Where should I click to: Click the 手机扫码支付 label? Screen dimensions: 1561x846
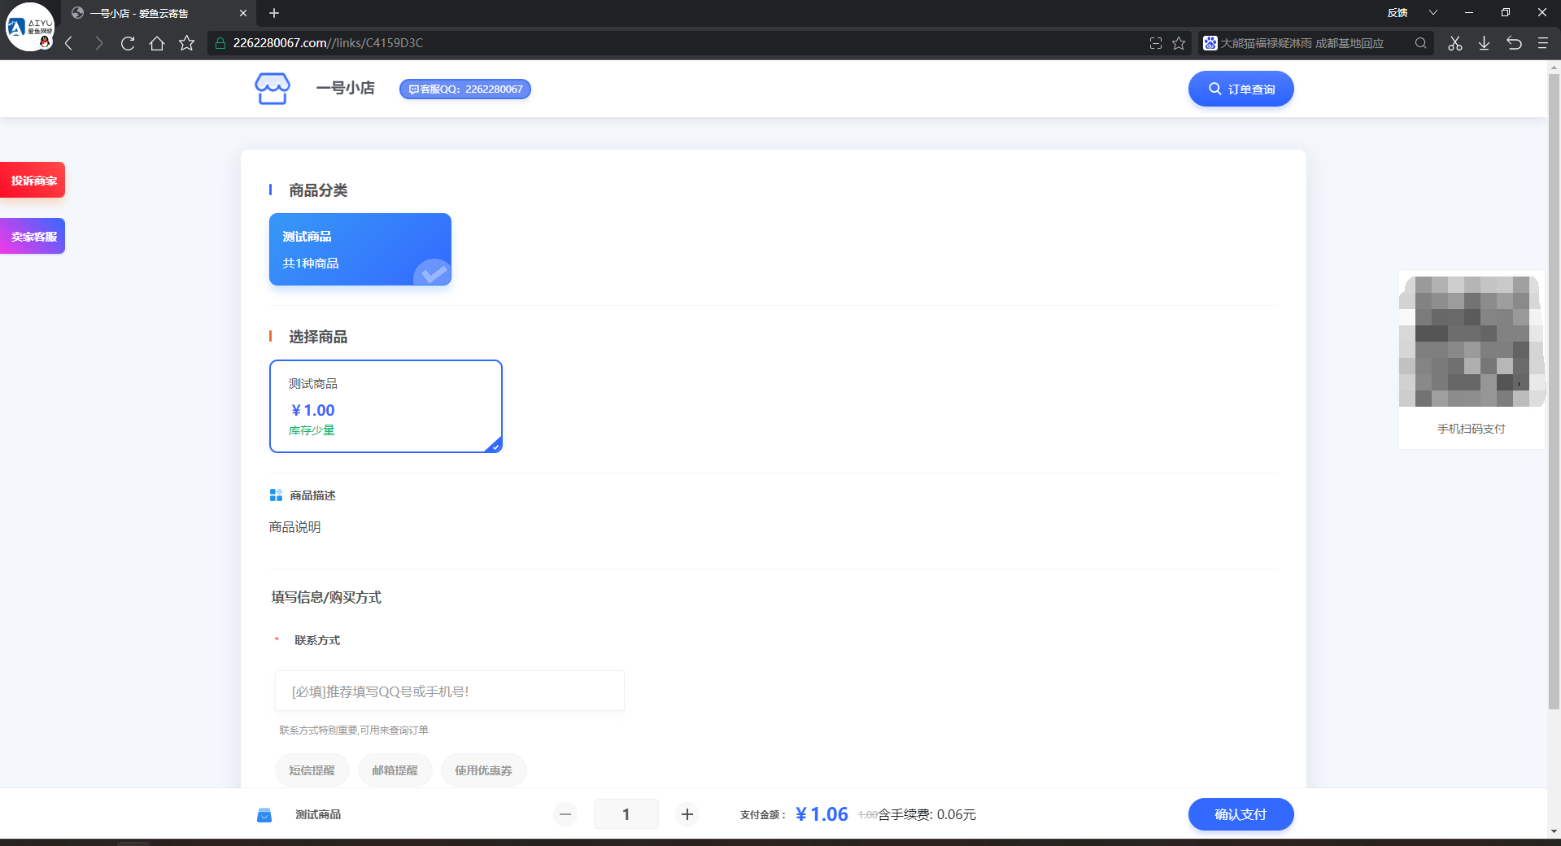(x=1472, y=429)
